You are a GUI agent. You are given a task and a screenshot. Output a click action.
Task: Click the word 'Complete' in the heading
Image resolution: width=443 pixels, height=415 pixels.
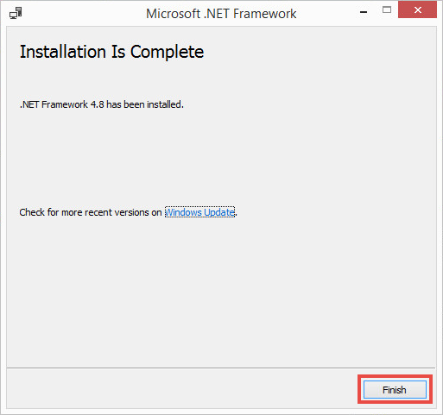[167, 53]
